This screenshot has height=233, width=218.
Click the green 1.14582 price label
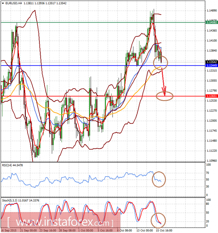coord(212,22)
